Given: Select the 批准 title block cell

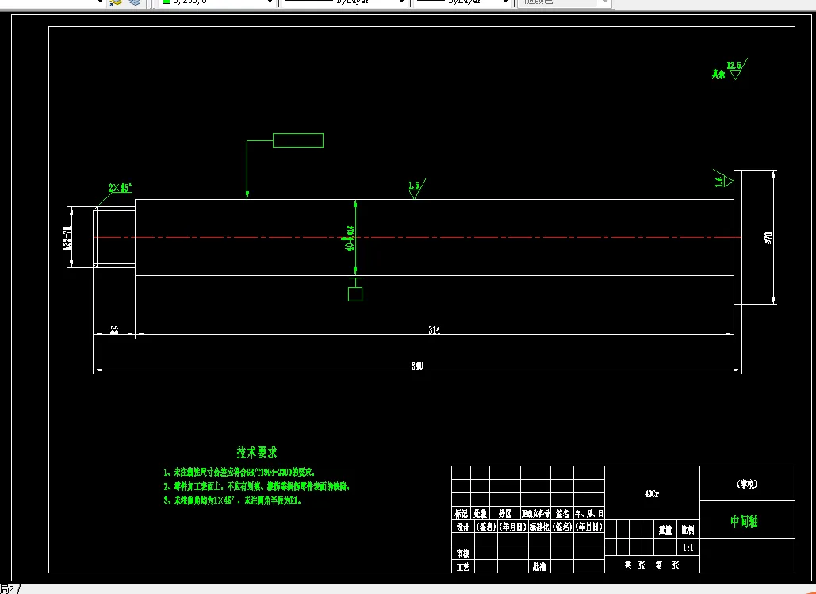Looking at the screenshot, I should [x=539, y=567].
